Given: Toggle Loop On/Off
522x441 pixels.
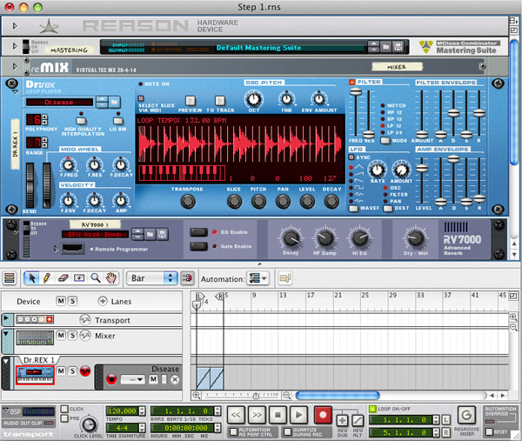Looking at the screenshot, I should pyautogui.click(x=372, y=409).
